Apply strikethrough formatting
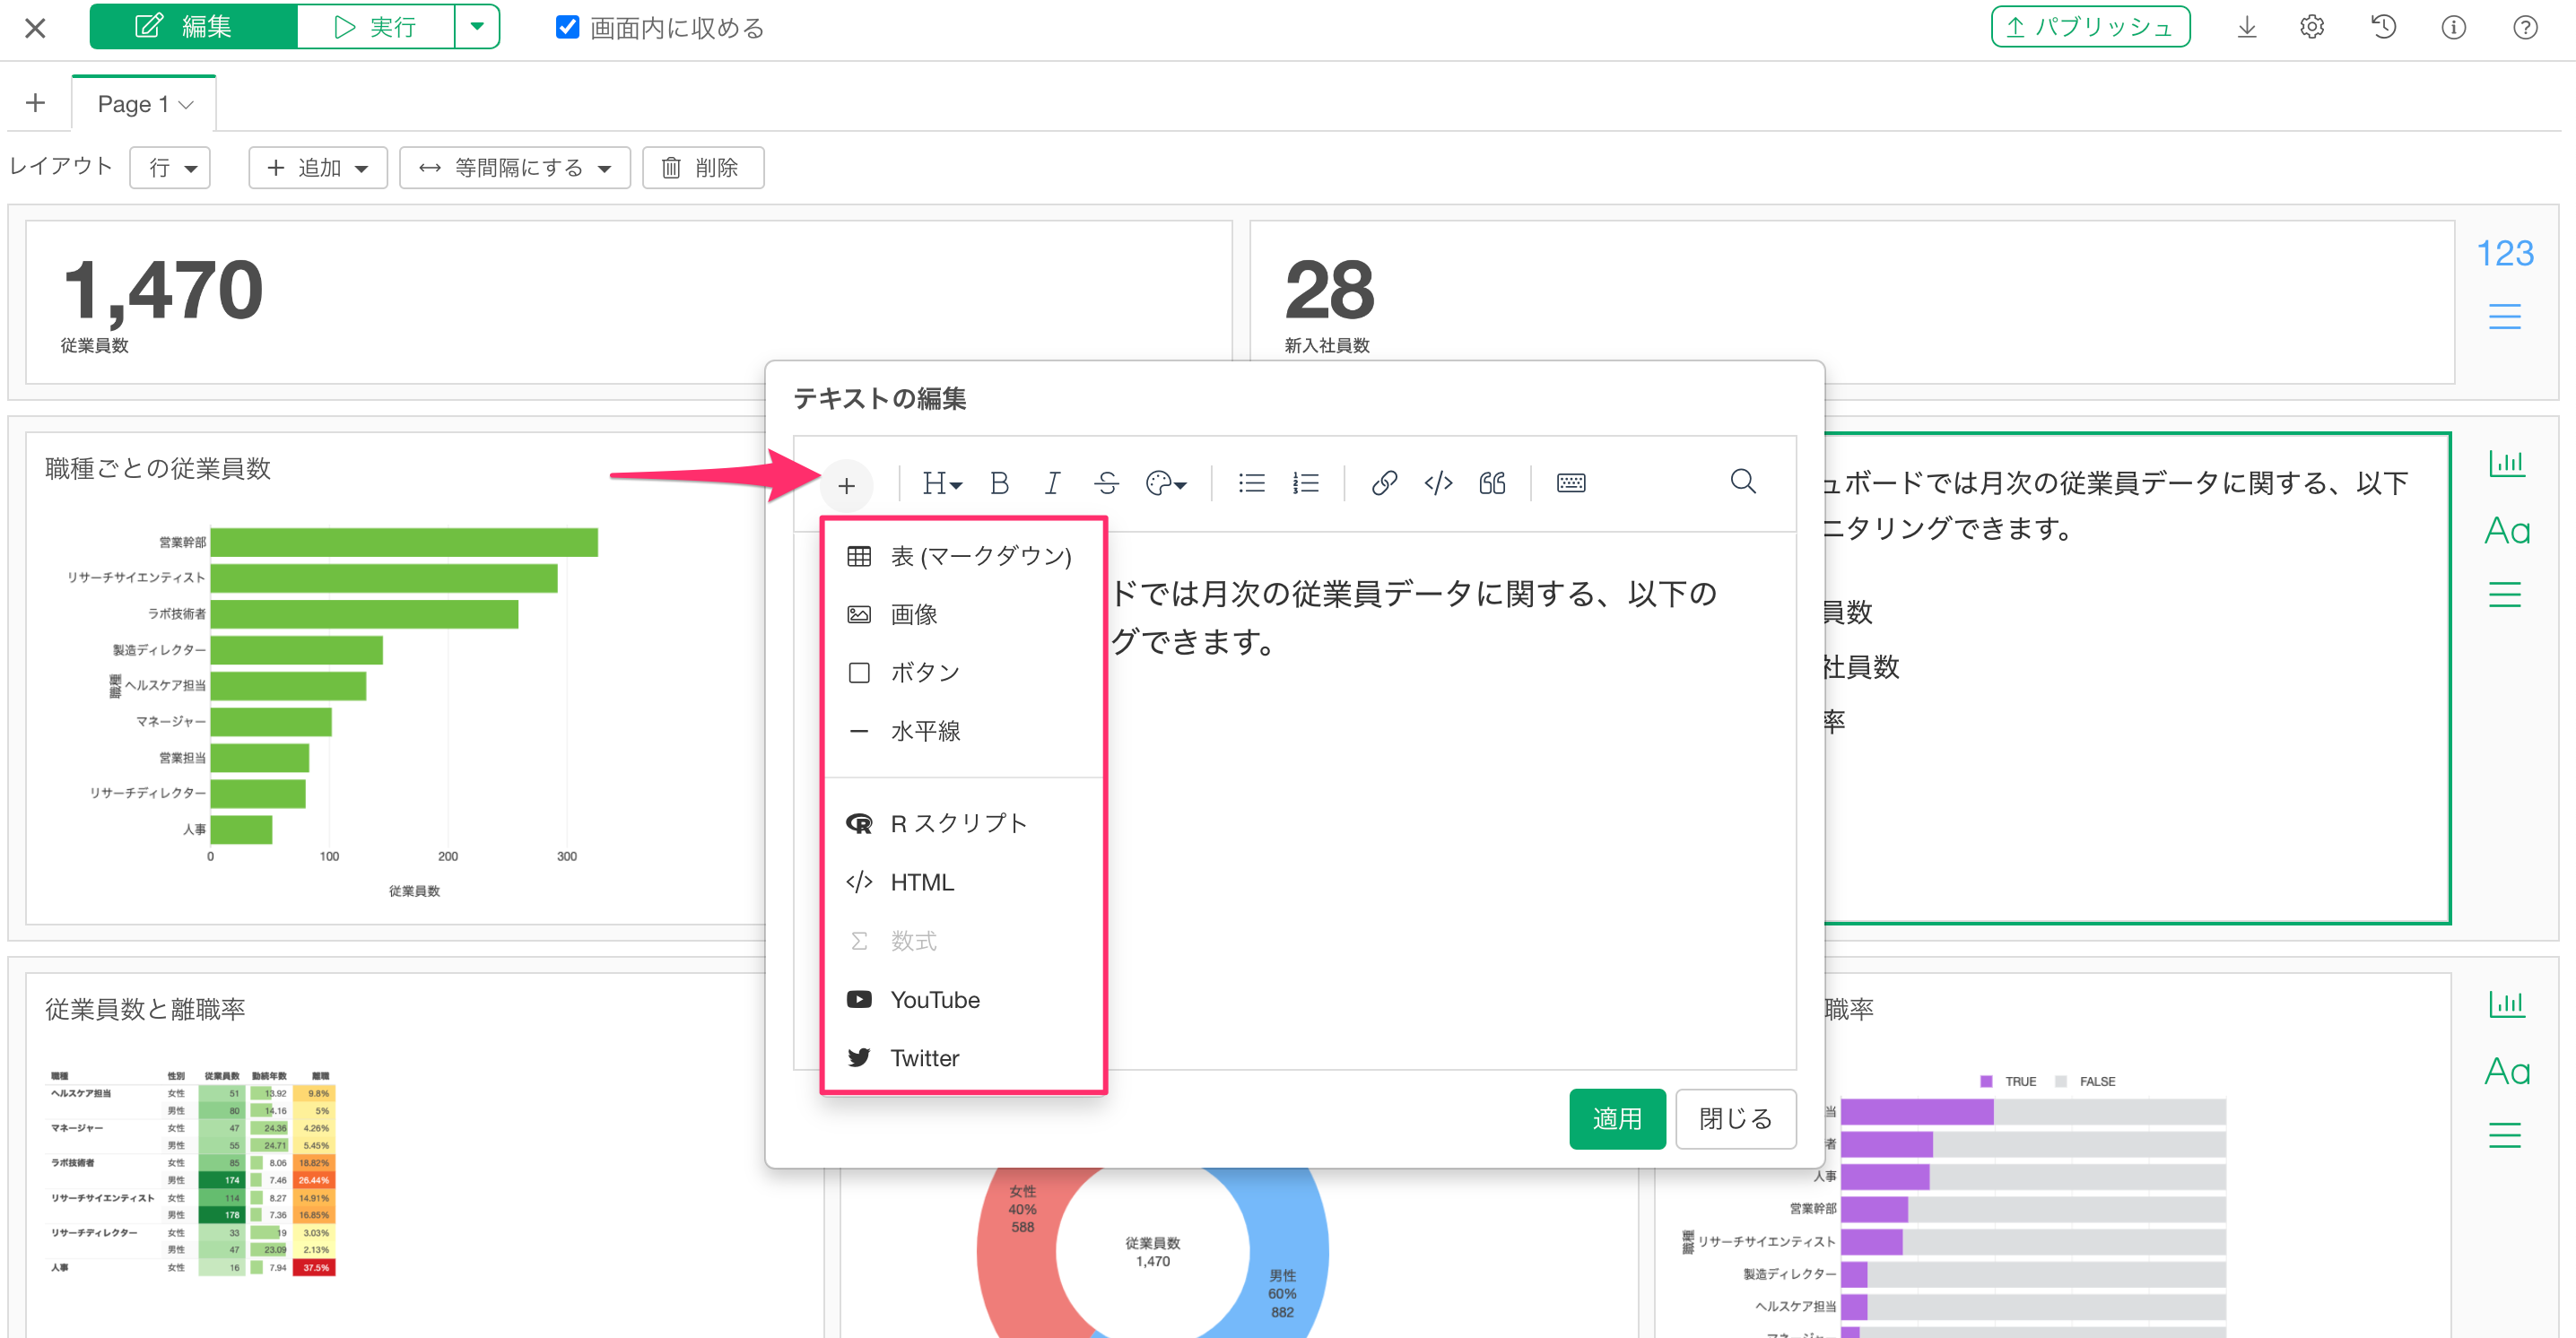 (x=1106, y=484)
